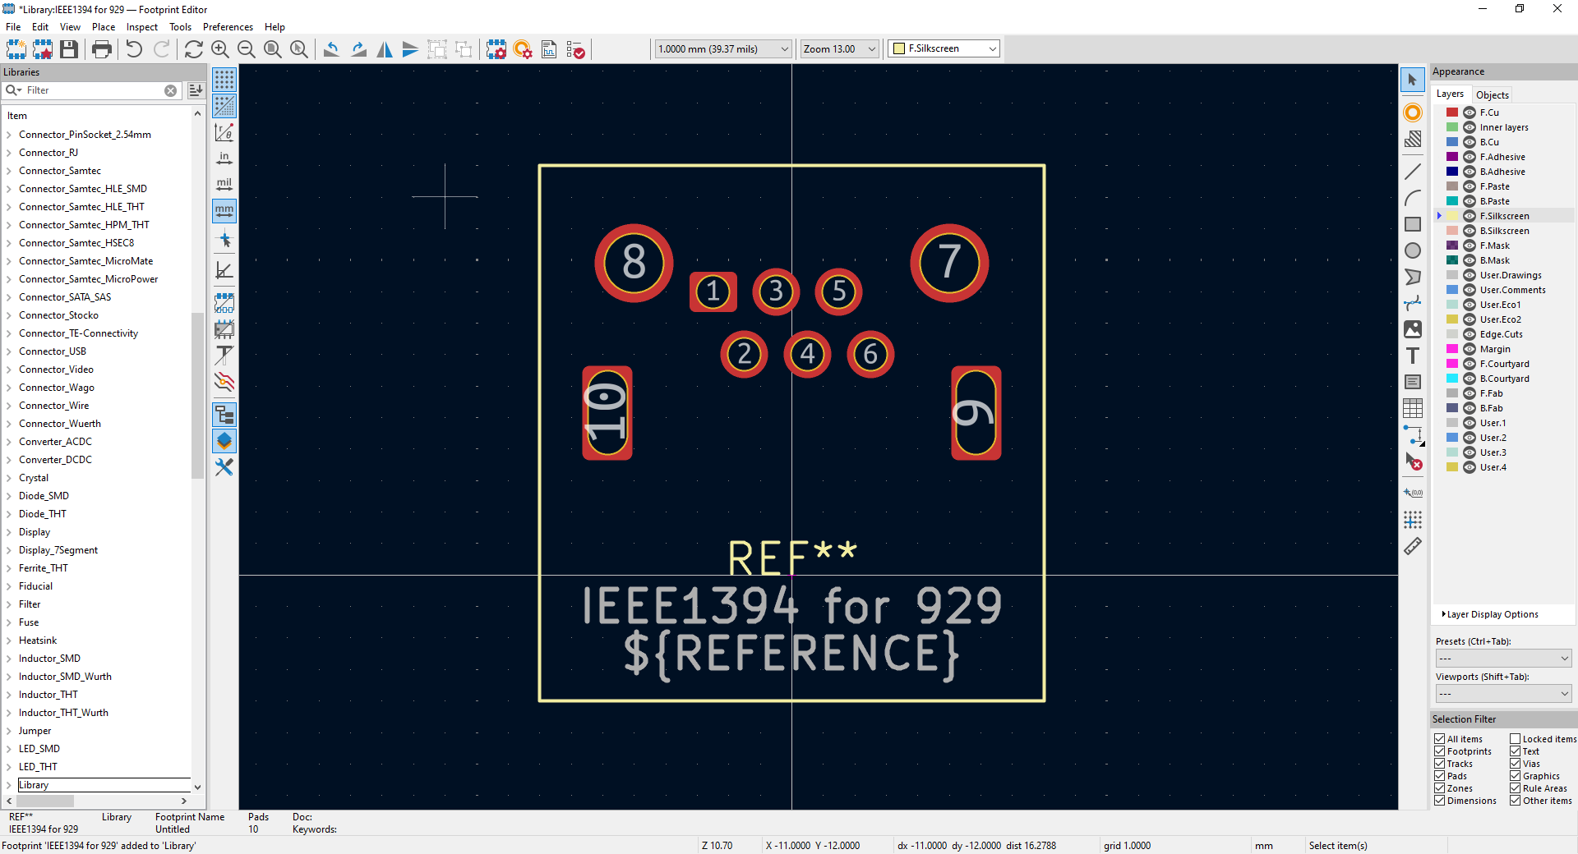Click the Print icon
Screen dimensions: 1578x854
coord(102,49)
